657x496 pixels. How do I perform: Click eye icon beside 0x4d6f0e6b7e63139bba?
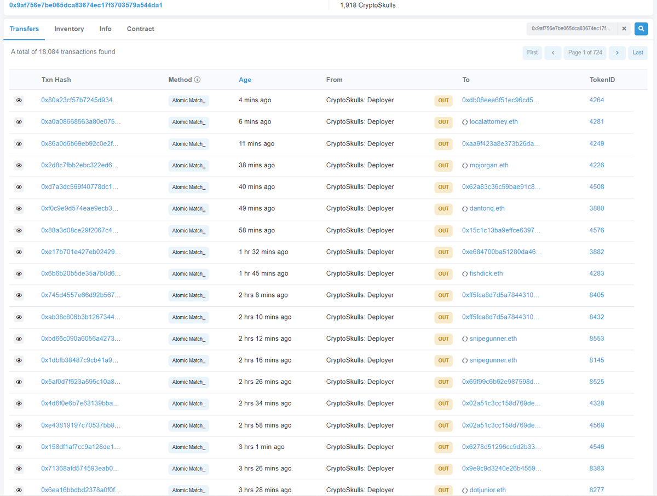click(x=19, y=404)
